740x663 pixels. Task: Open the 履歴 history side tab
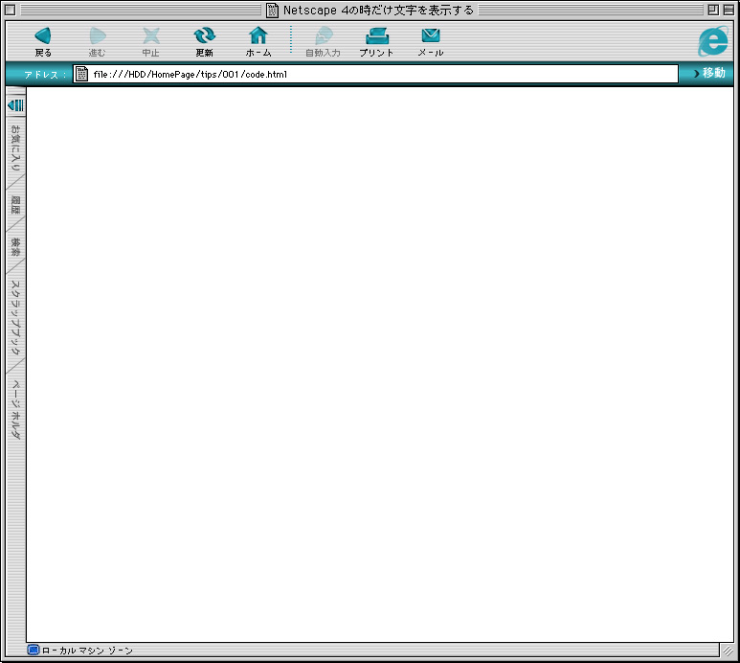pyautogui.click(x=15, y=205)
